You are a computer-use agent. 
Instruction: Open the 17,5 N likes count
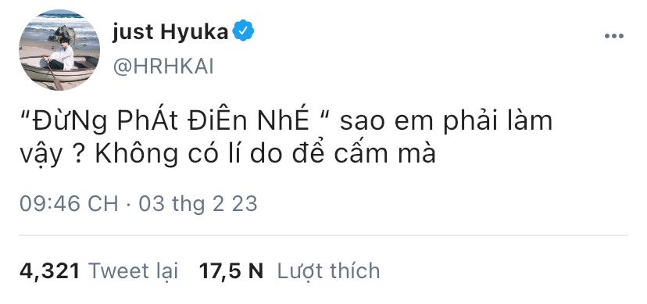click(231, 271)
